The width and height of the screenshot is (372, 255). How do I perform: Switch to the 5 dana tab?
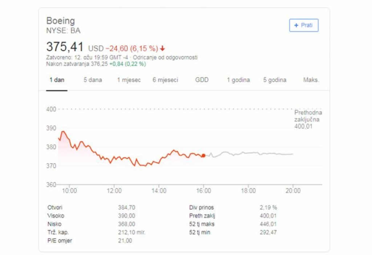point(93,80)
